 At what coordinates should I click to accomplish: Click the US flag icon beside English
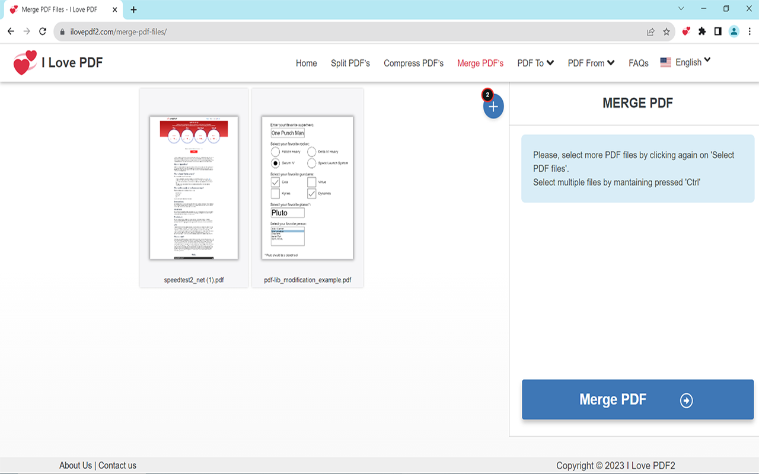click(x=665, y=62)
